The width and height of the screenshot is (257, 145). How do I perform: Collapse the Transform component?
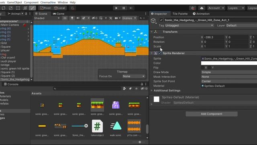[152, 32]
